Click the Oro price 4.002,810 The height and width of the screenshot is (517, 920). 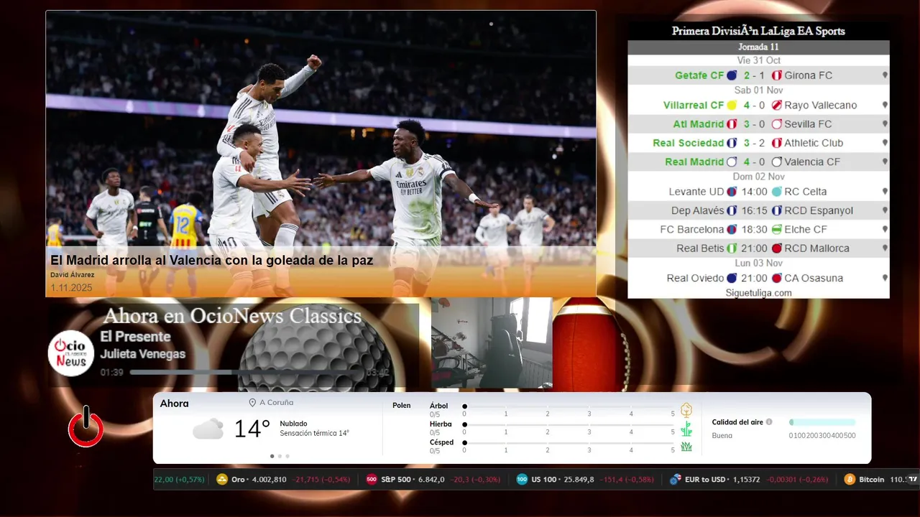coord(270,479)
